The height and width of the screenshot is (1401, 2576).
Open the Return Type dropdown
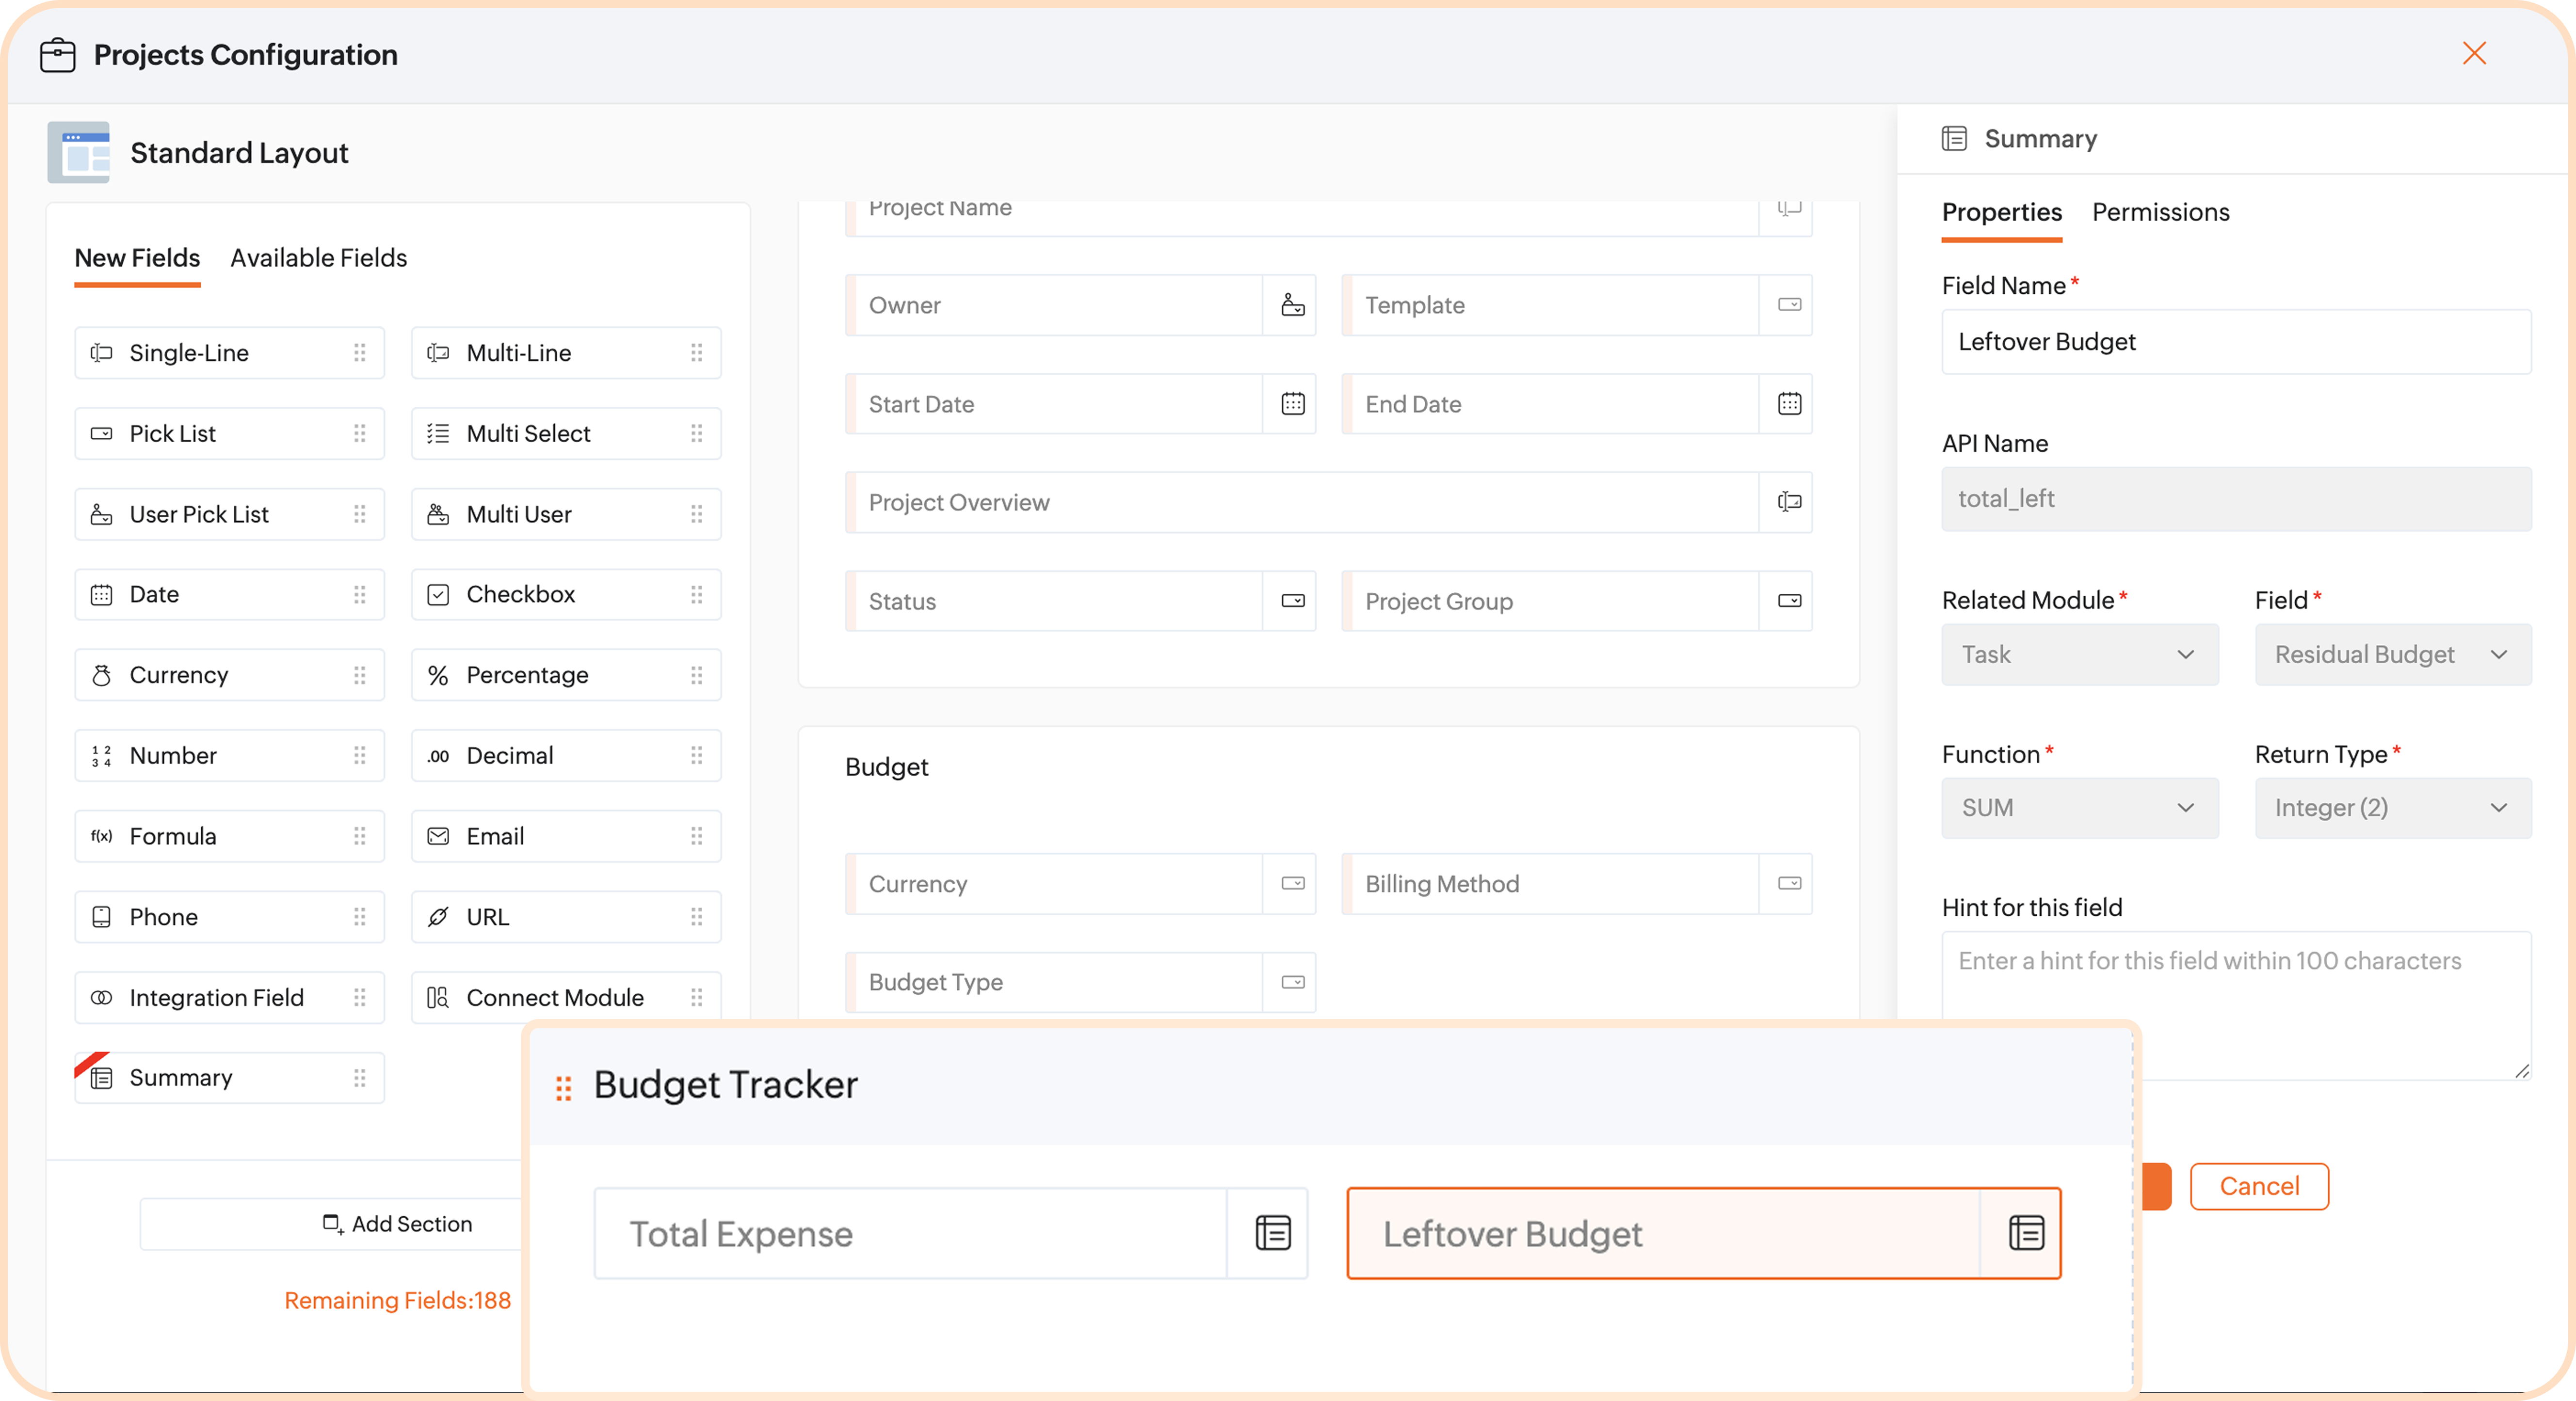(x=2392, y=808)
